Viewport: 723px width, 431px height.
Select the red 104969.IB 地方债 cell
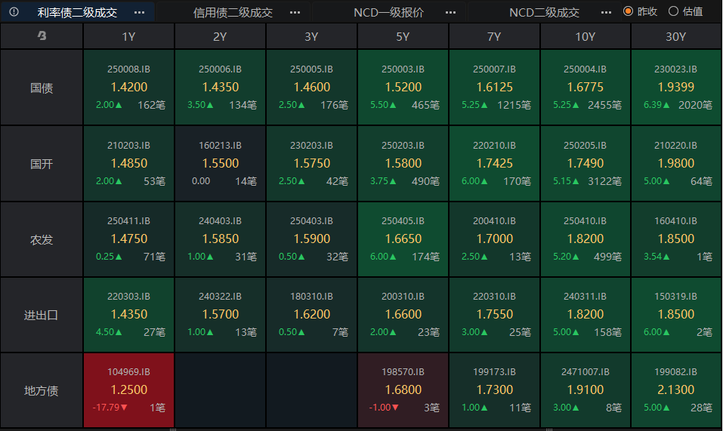(x=128, y=390)
